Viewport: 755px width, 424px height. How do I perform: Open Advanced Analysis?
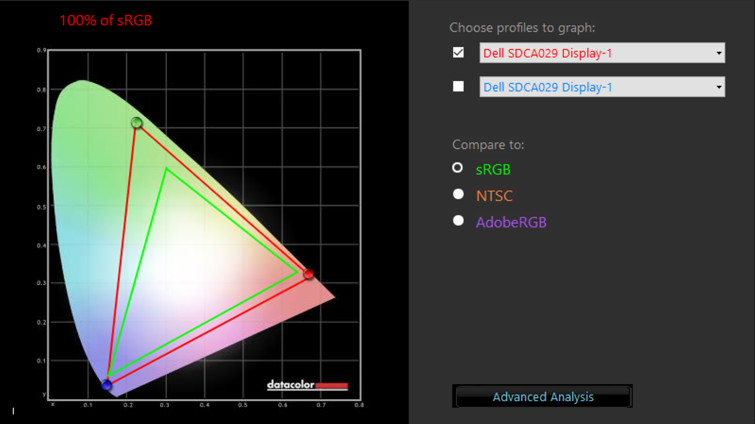(x=543, y=396)
